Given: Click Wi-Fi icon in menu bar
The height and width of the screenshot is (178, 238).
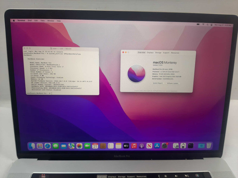Looking at the screenshot, I should tap(203, 24).
